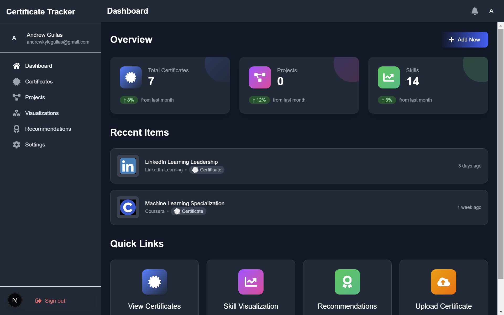This screenshot has width=504, height=315.
Task: Click the LinkedIn logo thumbnail
Action: click(128, 166)
